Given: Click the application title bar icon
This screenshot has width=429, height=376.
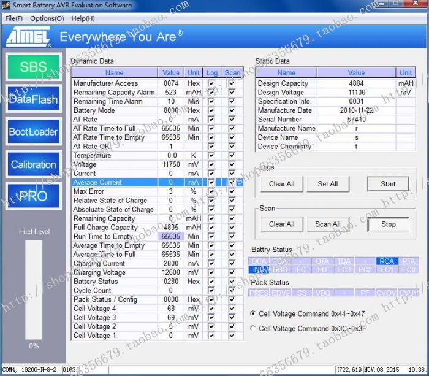Looking at the screenshot, I should click(6, 5).
